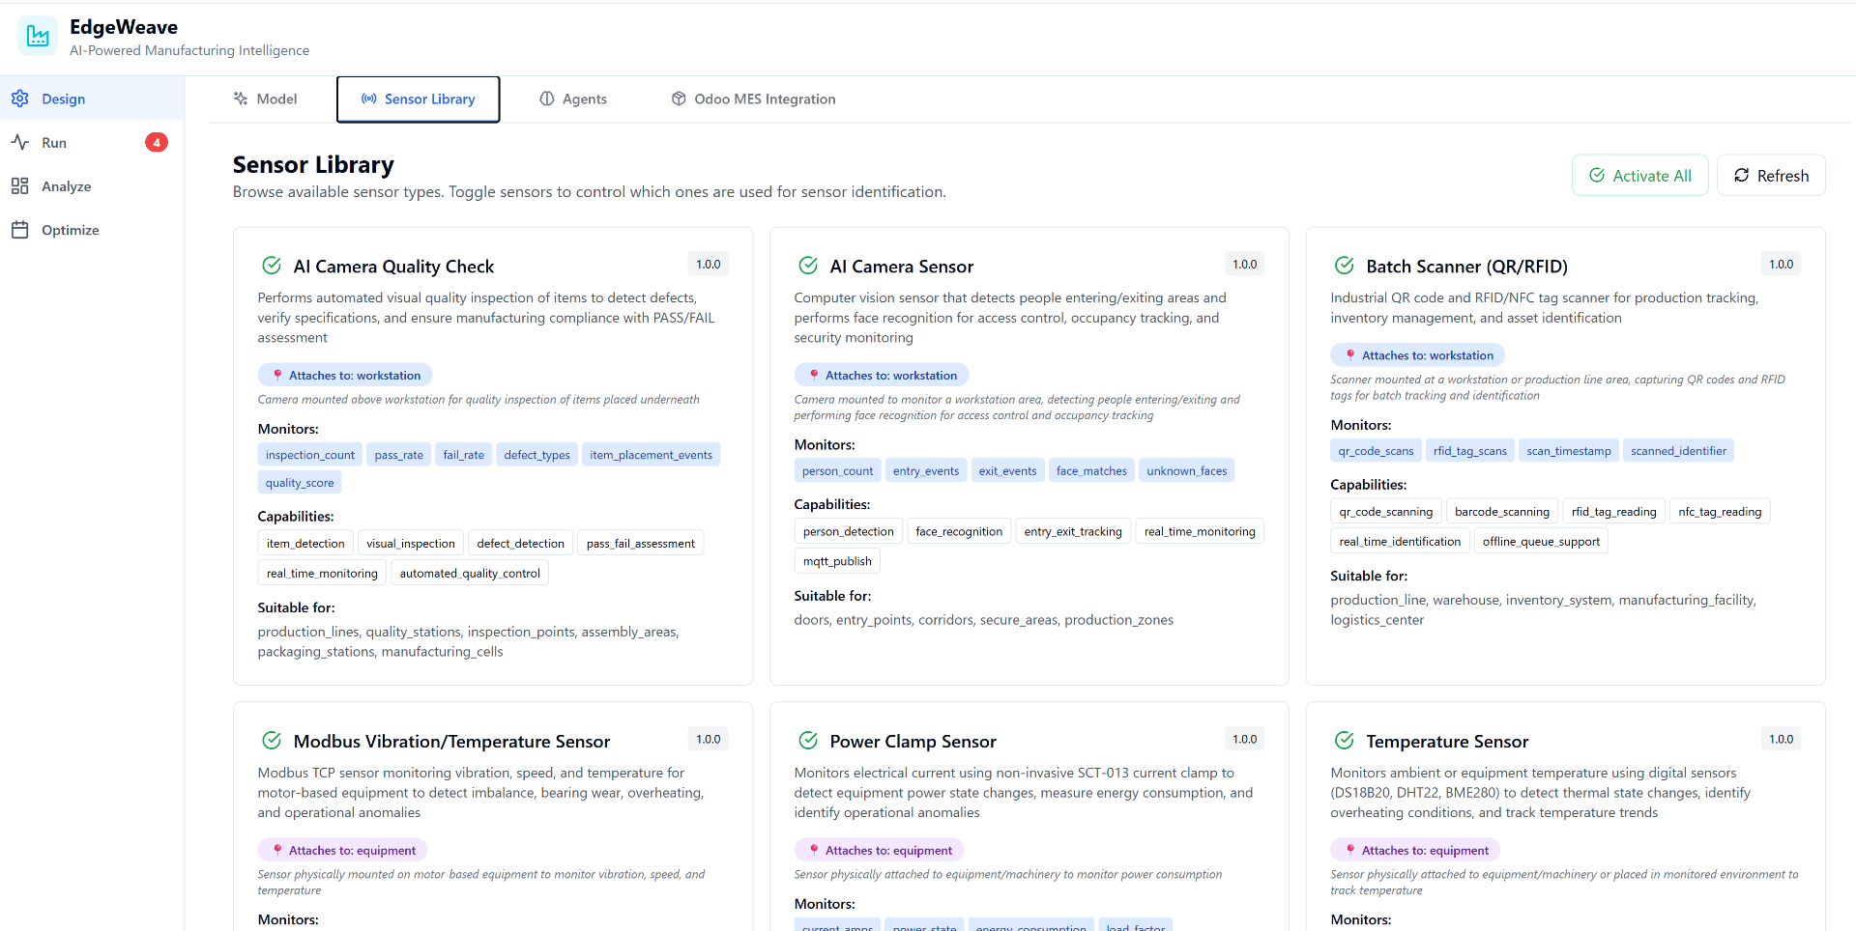Image resolution: width=1856 pixels, height=931 pixels.
Task: Toggle the Batch Scanner (QR/RFID) checkmark
Action: [x=1345, y=266]
